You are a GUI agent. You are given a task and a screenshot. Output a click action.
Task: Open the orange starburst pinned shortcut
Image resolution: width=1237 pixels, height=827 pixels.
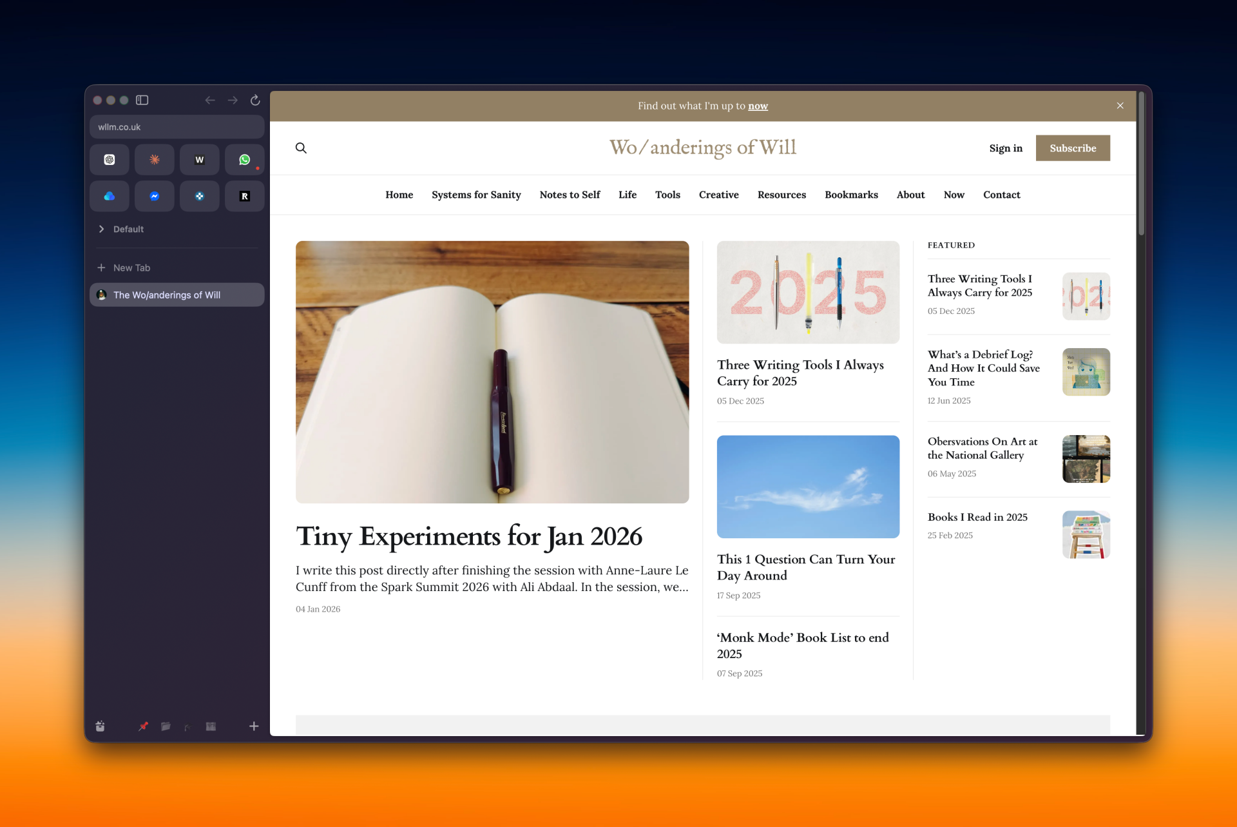(155, 160)
